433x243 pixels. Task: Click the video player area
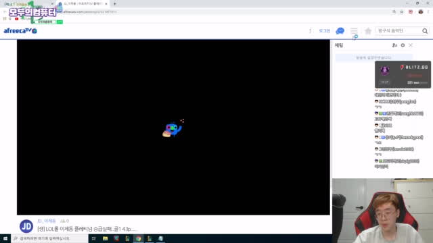(173, 128)
